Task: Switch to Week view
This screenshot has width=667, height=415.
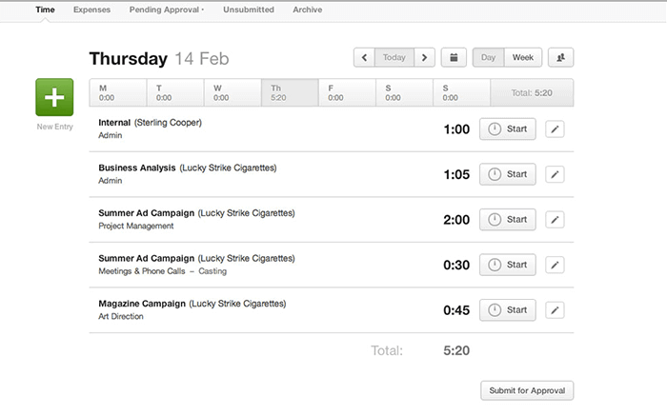Action: click(x=522, y=58)
